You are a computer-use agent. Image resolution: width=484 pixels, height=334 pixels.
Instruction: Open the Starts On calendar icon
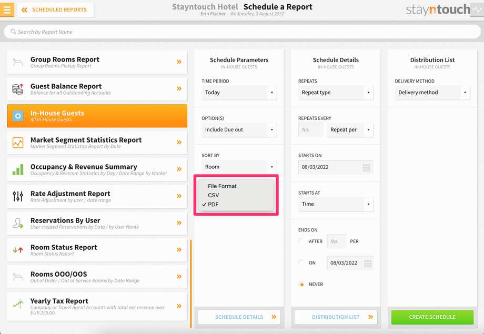click(366, 168)
